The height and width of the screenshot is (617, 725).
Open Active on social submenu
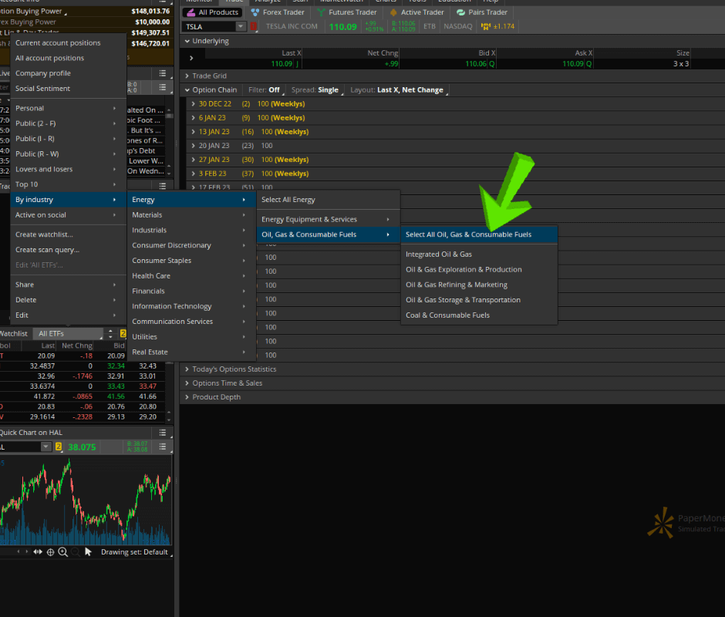click(69, 215)
